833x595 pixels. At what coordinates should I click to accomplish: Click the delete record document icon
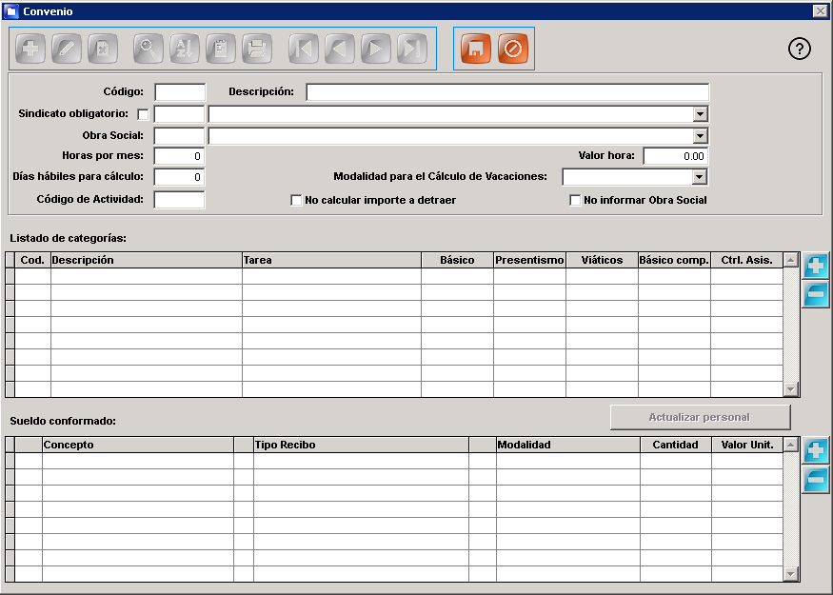point(103,49)
